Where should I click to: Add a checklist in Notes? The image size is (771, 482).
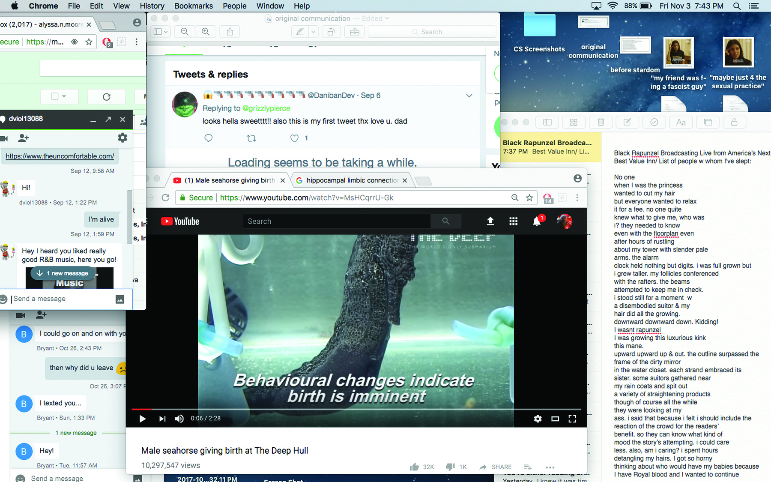(654, 122)
